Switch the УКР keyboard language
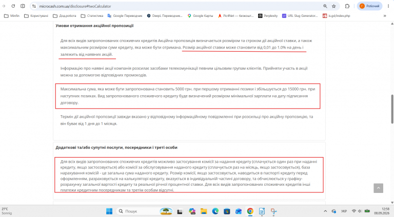Image resolution: width=394 pixels, height=217 pixels. tap(344, 211)
